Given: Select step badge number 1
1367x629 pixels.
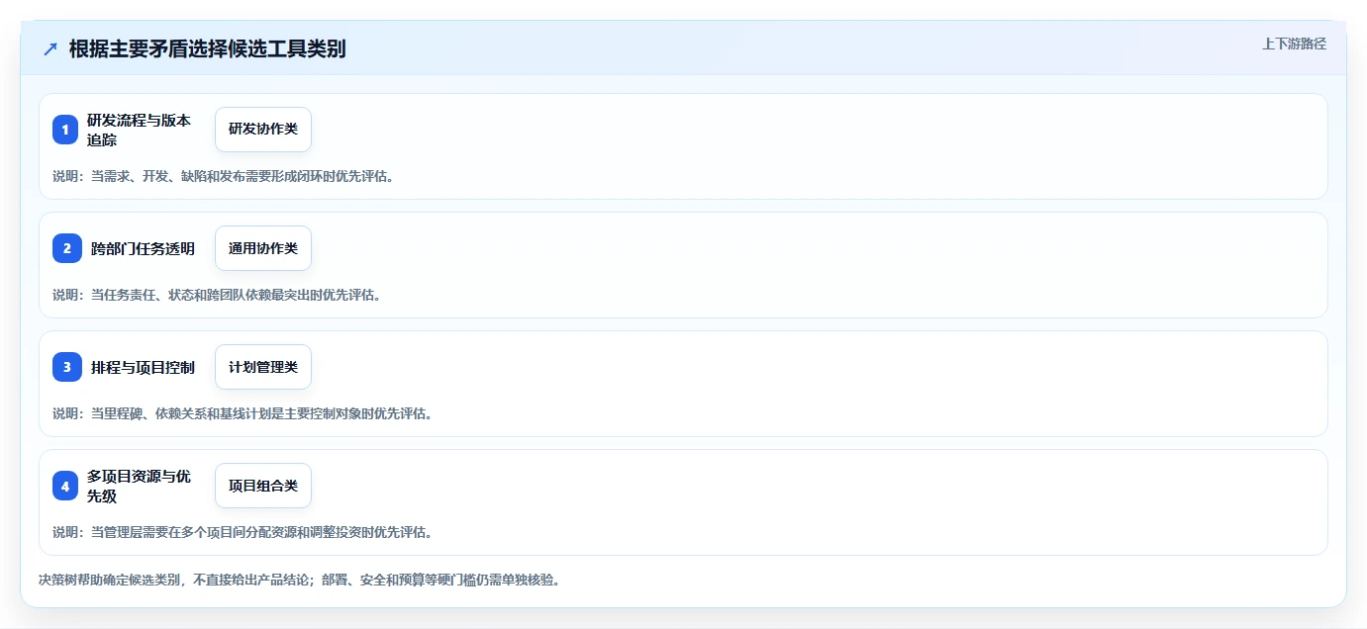Looking at the screenshot, I should pyautogui.click(x=65, y=130).
